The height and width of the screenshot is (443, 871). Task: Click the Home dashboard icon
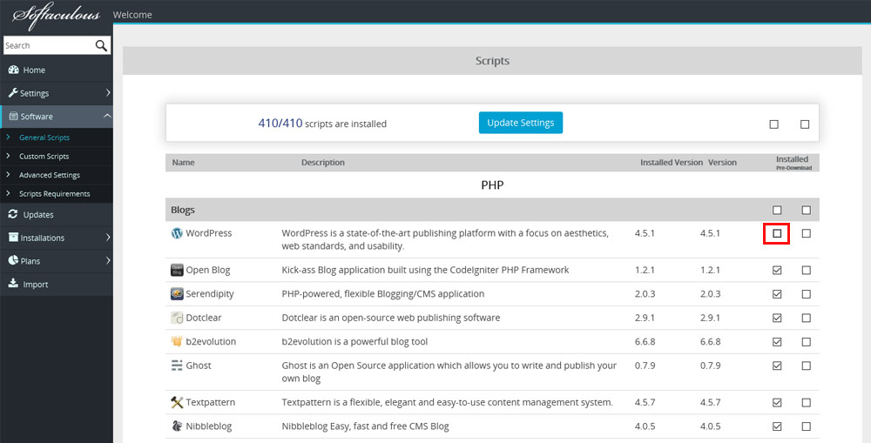click(13, 70)
